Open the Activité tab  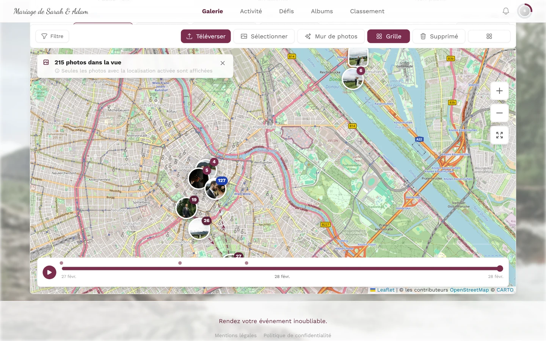point(251,11)
